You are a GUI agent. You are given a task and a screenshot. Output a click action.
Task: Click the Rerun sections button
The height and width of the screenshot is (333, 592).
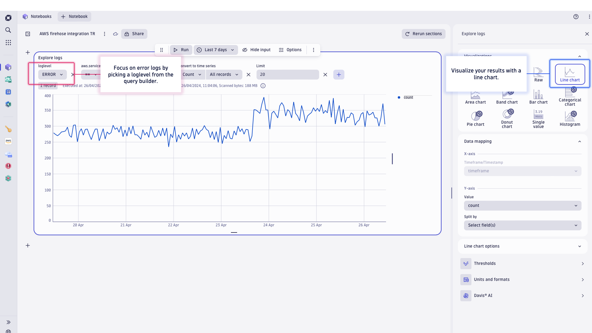[423, 34]
